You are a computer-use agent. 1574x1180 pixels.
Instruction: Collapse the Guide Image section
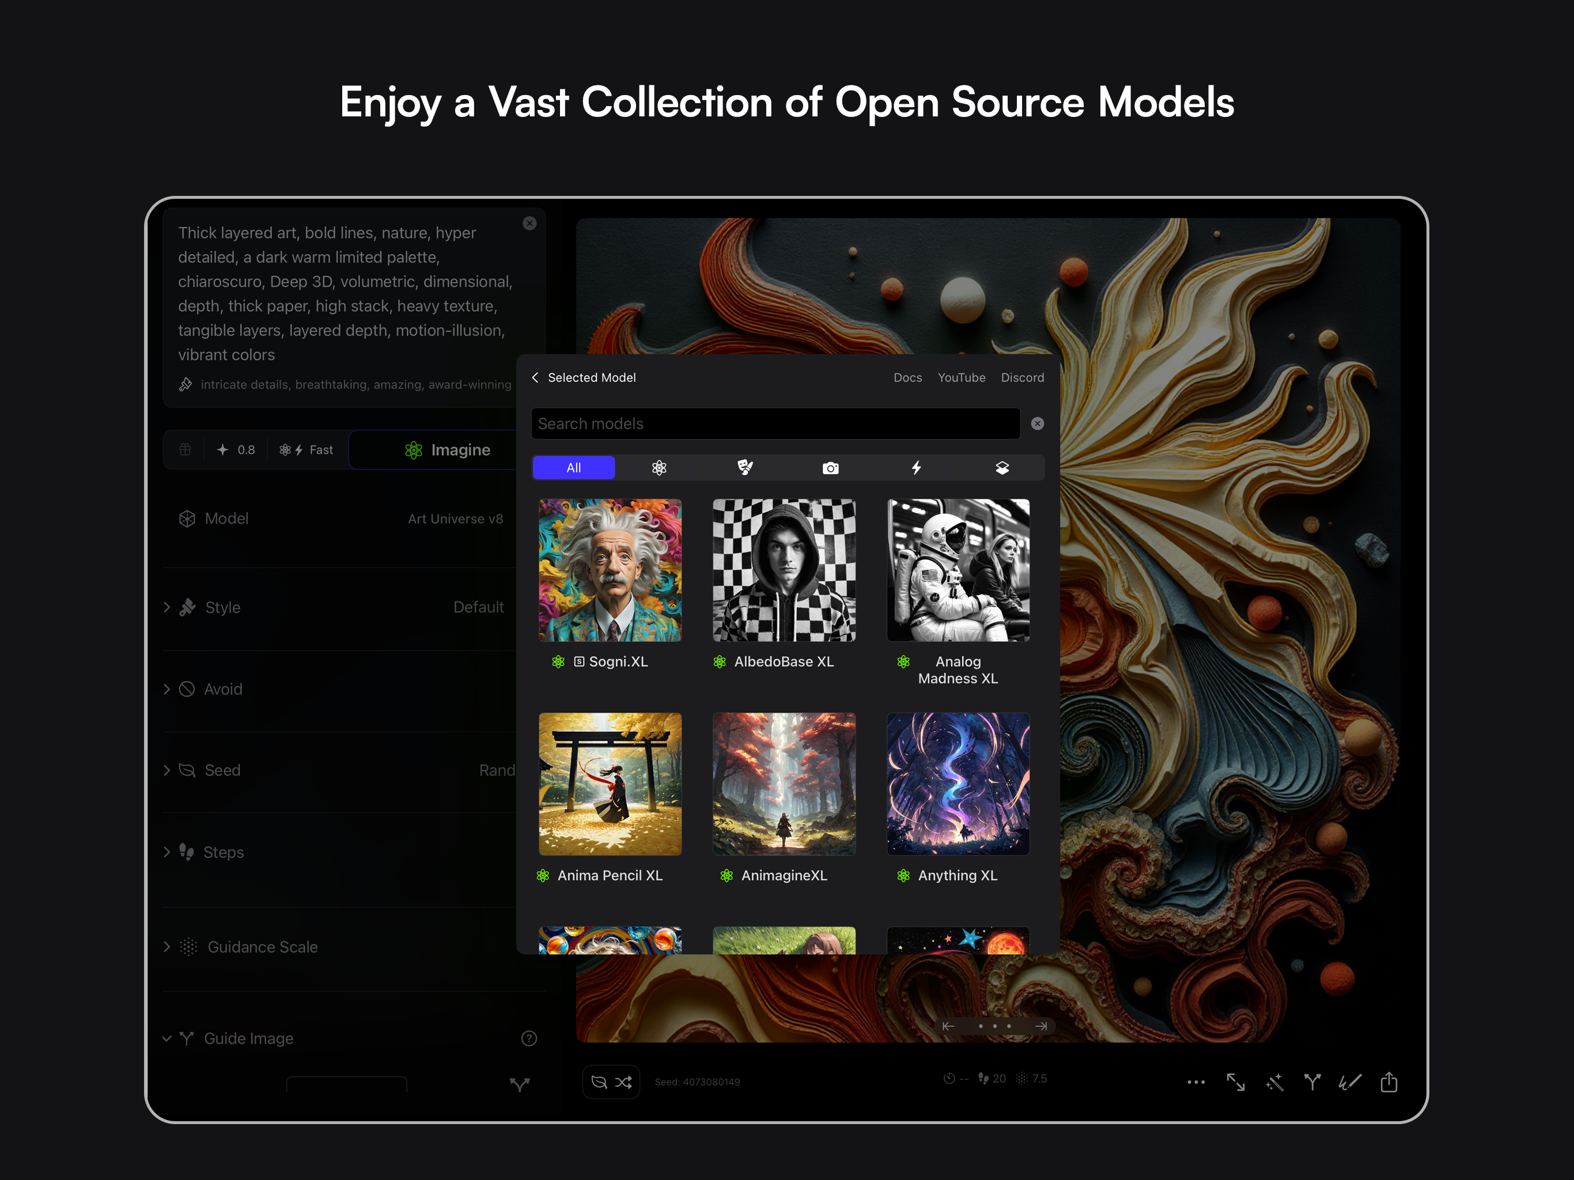167,1038
